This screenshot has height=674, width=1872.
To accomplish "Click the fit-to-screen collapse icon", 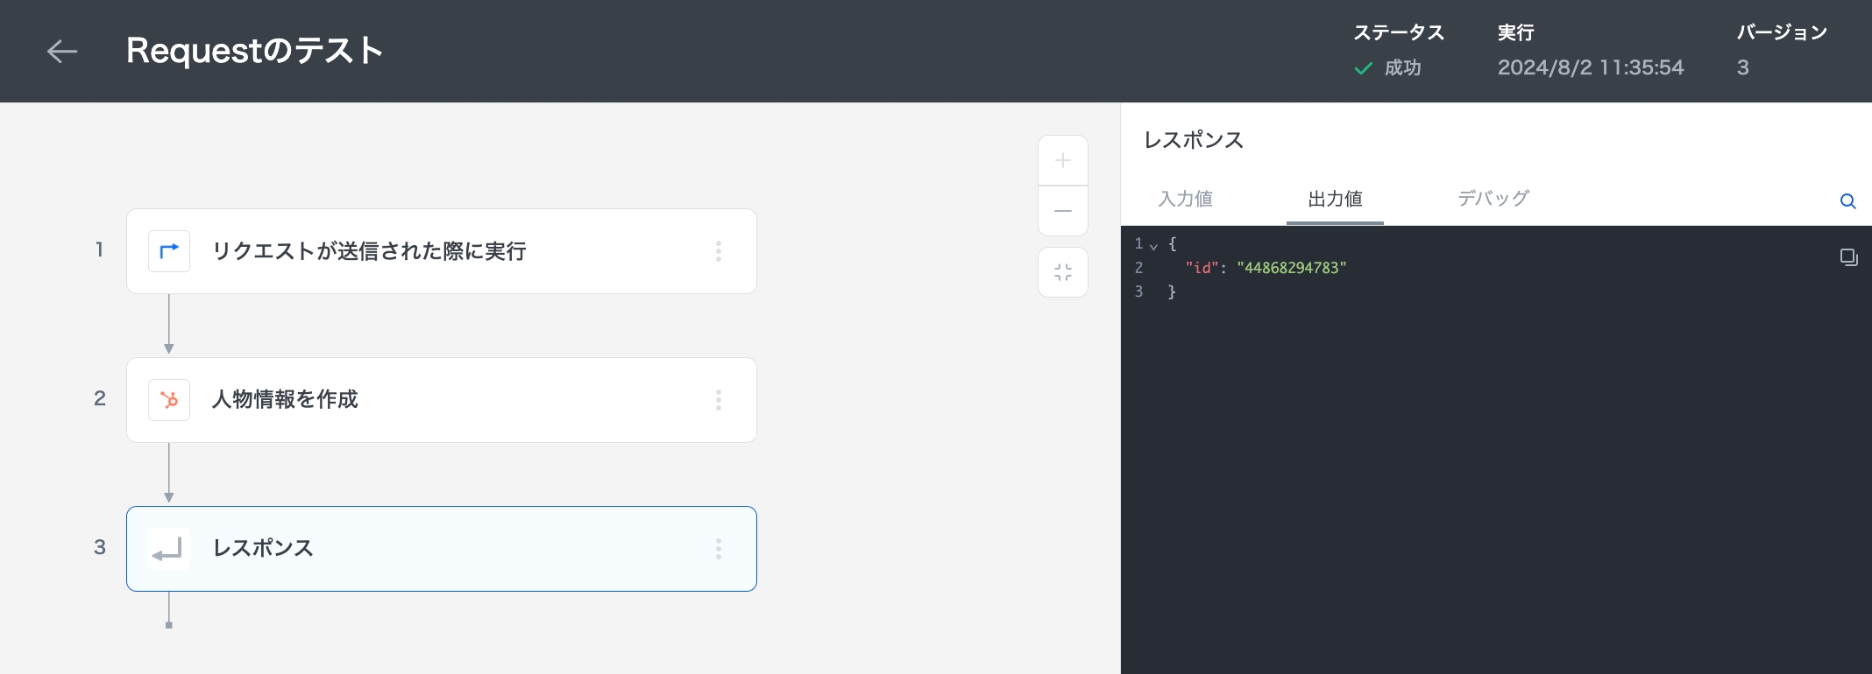I will [x=1062, y=272].
